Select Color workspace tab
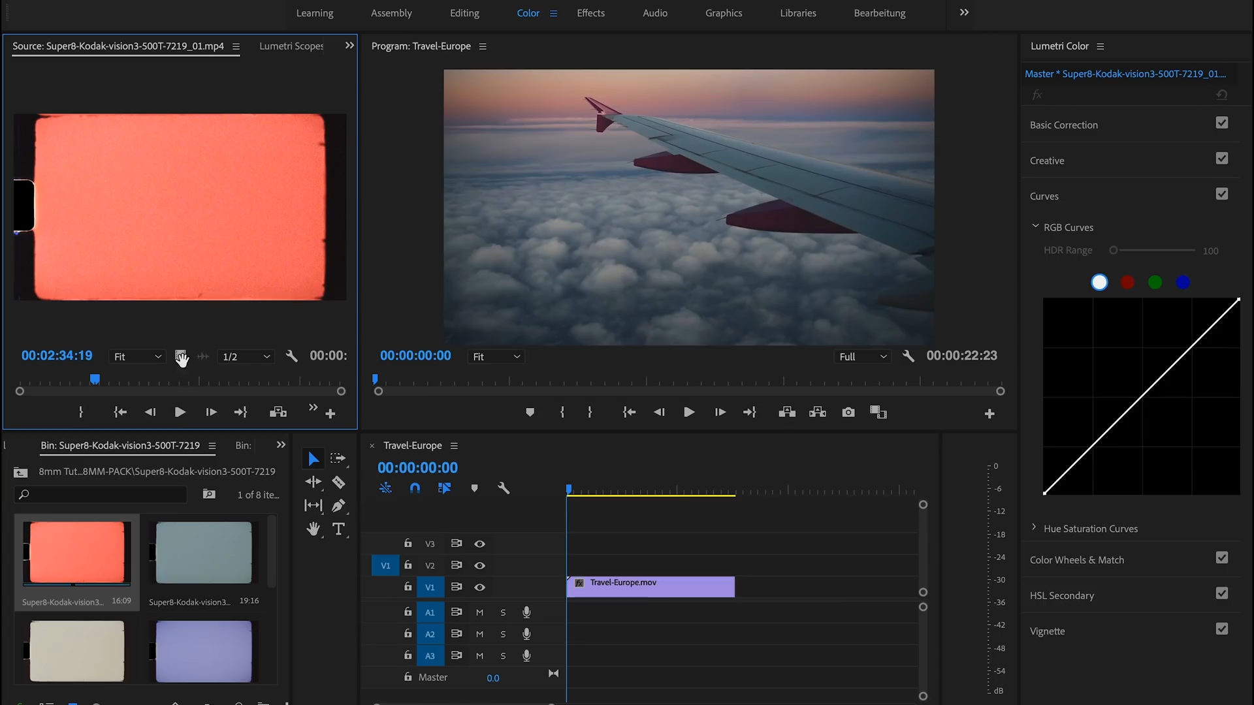Image resolution: width=1254 pixels, height=705 pixels. tap(528, 12)
